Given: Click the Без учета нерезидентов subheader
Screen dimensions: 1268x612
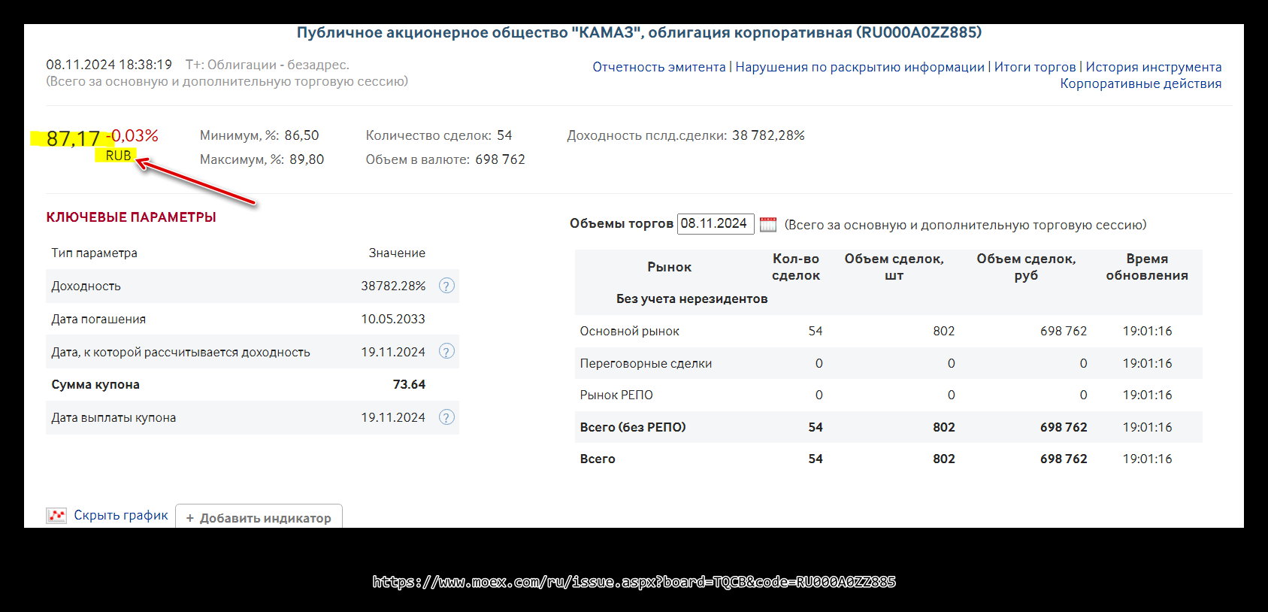Looking at the screenshot, I should (691, 298).
